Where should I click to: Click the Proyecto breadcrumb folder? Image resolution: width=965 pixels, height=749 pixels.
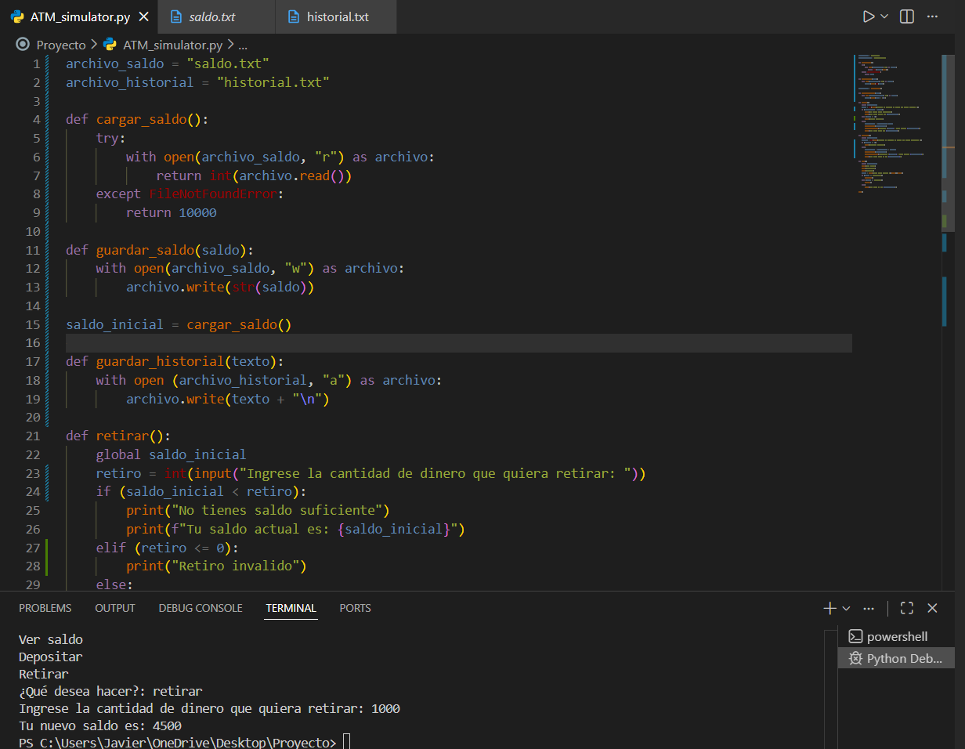coord(60,45)
